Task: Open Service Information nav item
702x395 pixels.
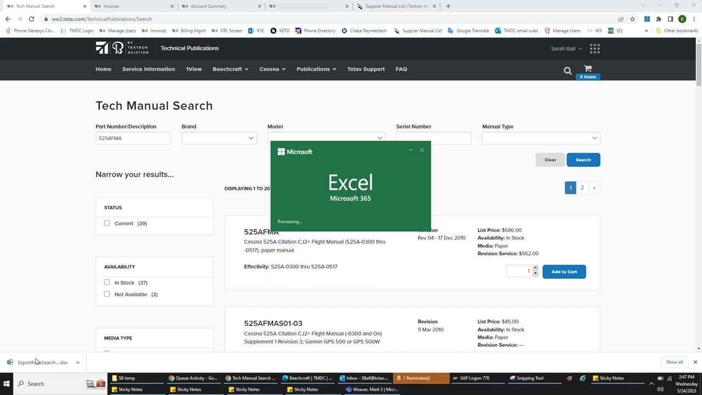Action: pyautogui.click(x=149, y=69)
